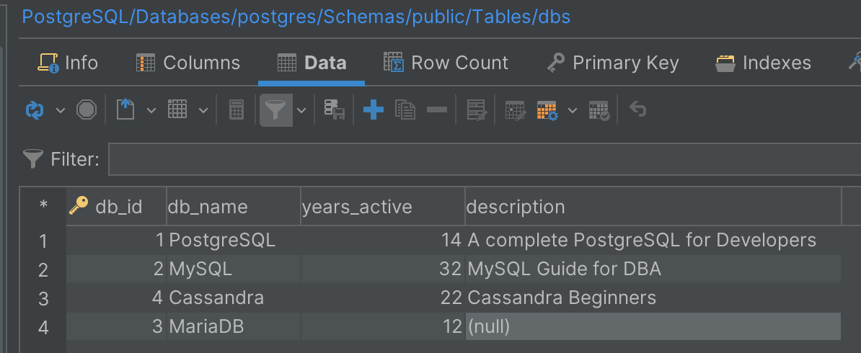Open the dropdown next to orange grid settings
This screenshot has height=353, width=861.
pyautogui.click(x=573, y=110)
